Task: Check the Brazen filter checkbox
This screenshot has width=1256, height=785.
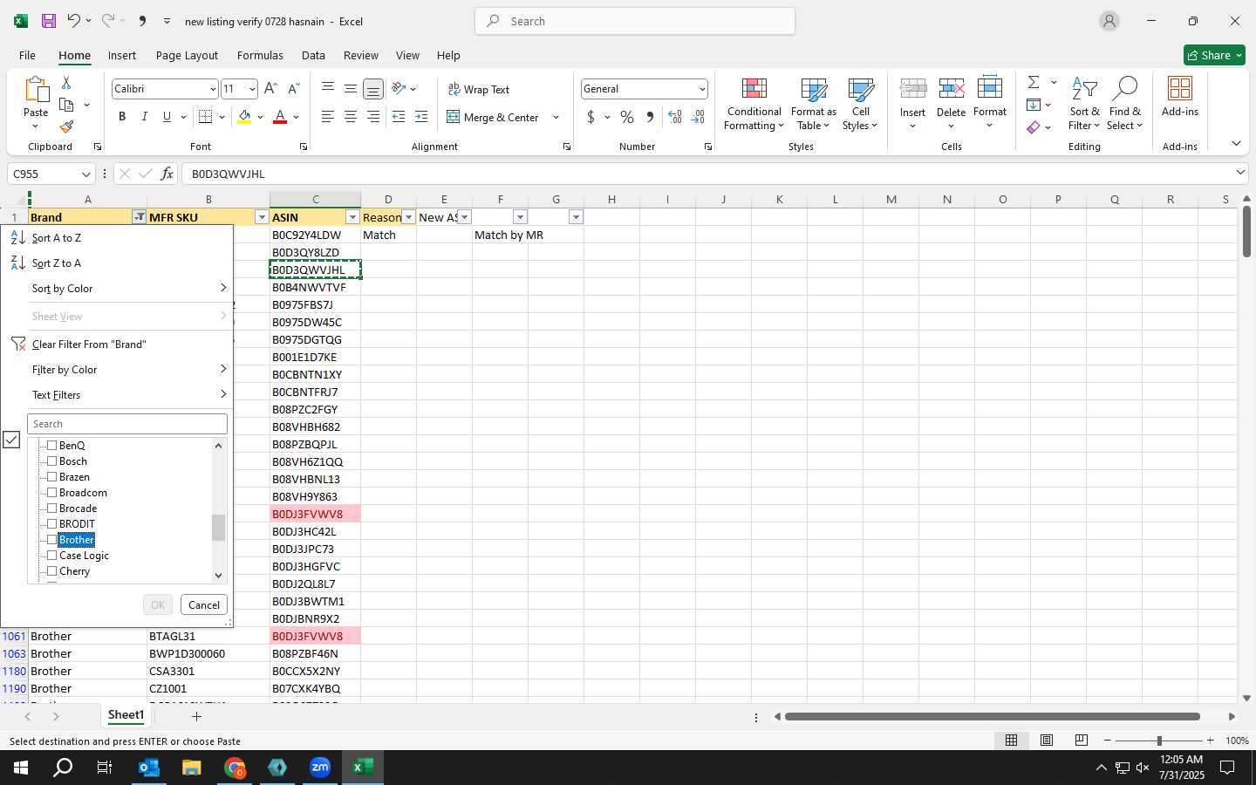Action: coord(51,477)
